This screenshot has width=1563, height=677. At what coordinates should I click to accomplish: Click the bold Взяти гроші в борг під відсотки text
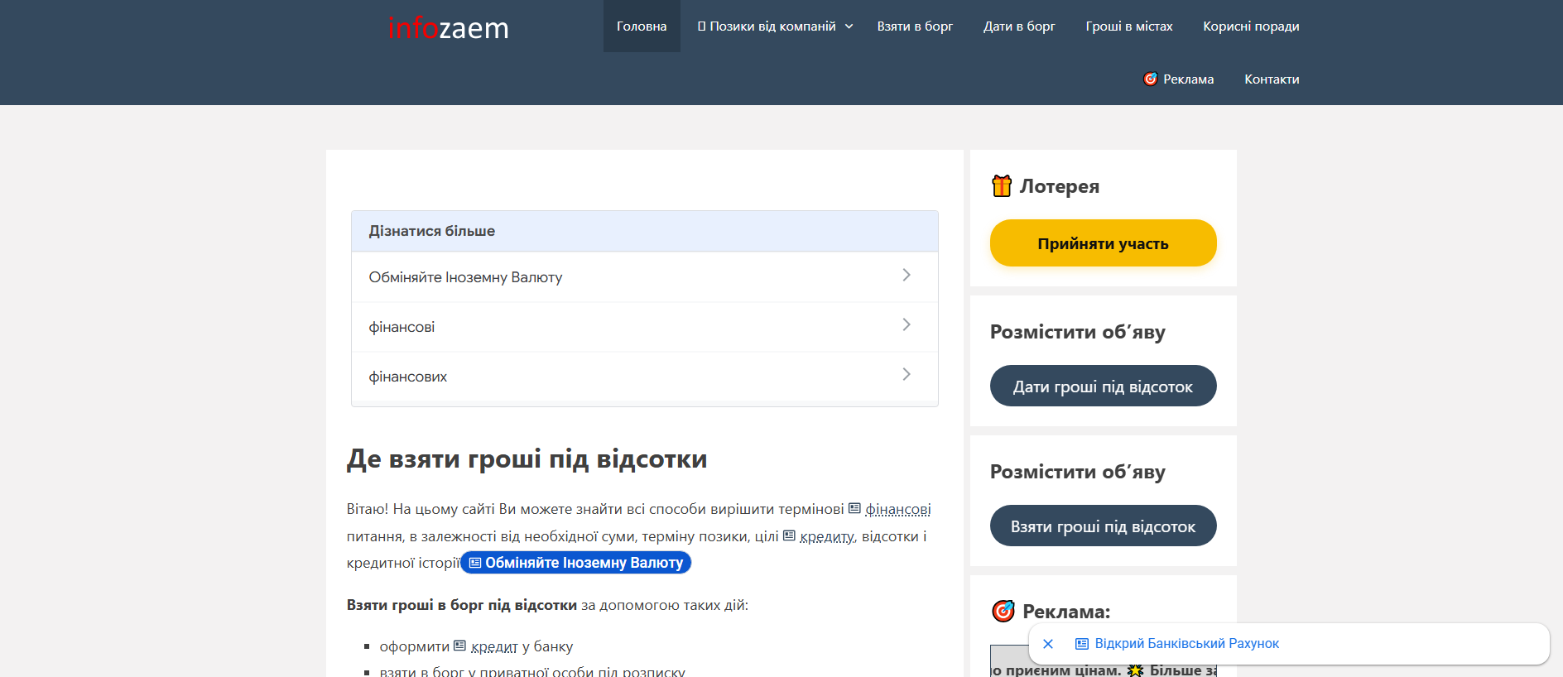pos(462,605)
